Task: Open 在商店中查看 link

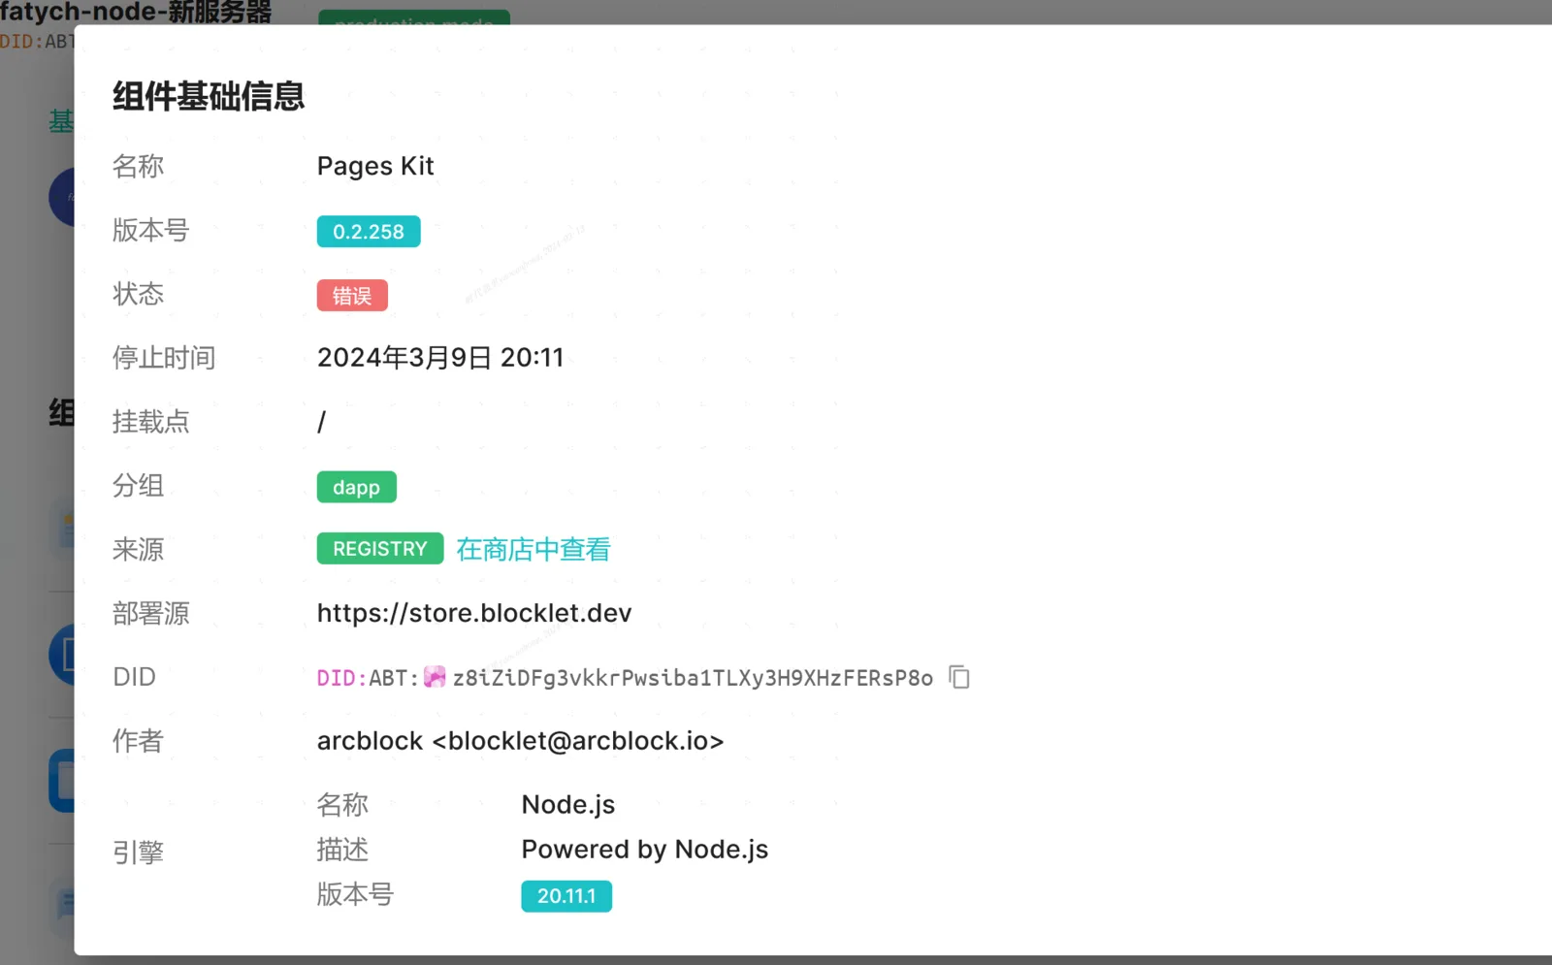Action: click(x=533, y=549)
